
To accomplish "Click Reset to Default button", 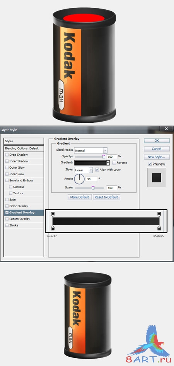I will 106,197.
